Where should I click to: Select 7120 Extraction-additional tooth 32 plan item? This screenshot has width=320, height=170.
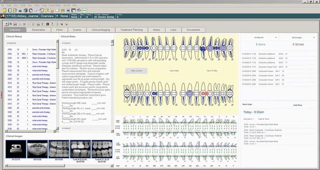[x=279, y=58]
